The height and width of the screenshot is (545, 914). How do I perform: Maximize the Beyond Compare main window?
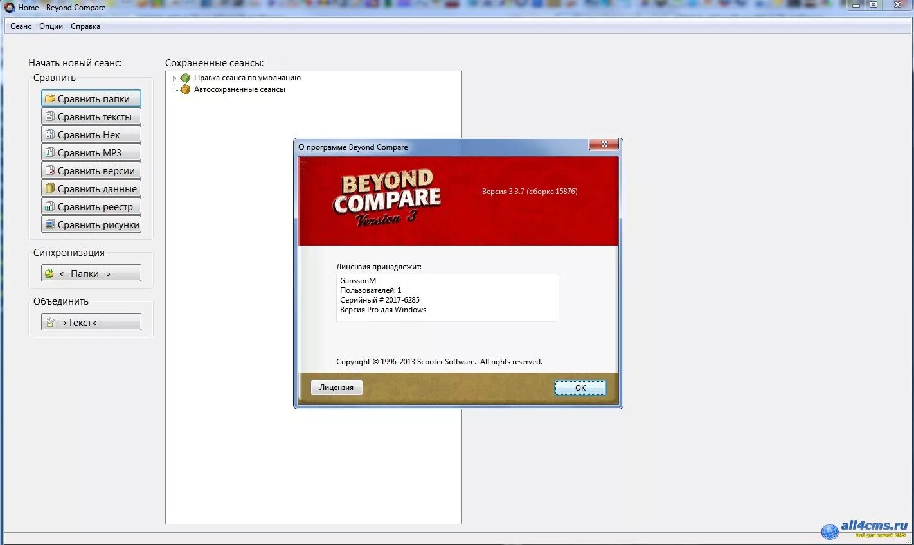pyautogui.click(x=874, y=4)
